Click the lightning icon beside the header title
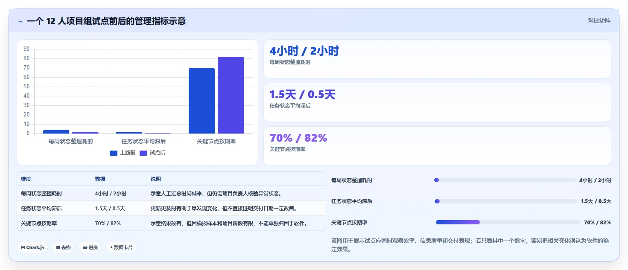The image size is (628, 270). coord(20,21)
